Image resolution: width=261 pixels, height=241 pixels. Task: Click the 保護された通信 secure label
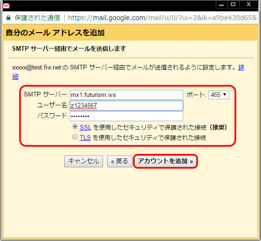[x=37, y=18]
